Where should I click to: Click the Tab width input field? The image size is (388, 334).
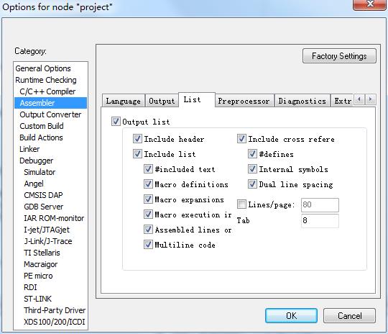coord(320,220)
